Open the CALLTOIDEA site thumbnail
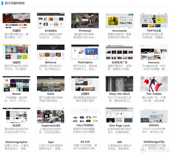171x154 pixels. pyautogui.click(x=85, y=115)
